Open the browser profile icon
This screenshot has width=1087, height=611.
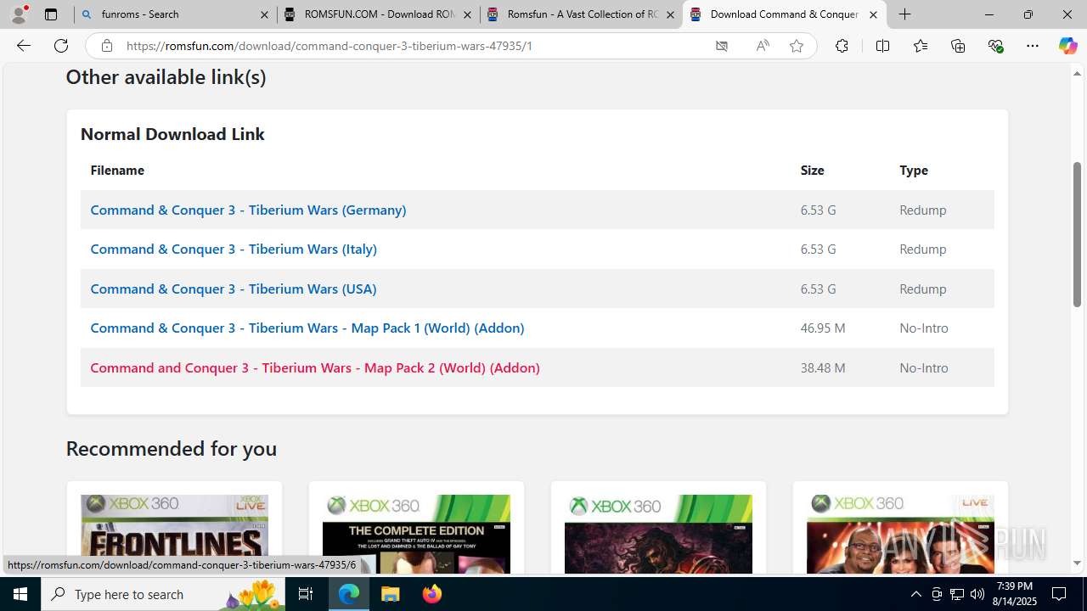coord(19,14)
